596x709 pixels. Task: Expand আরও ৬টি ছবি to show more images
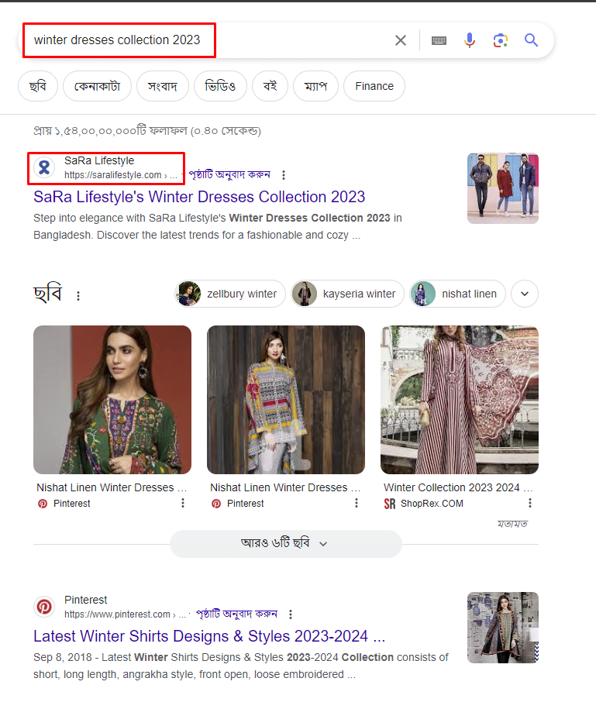[286, 543]
